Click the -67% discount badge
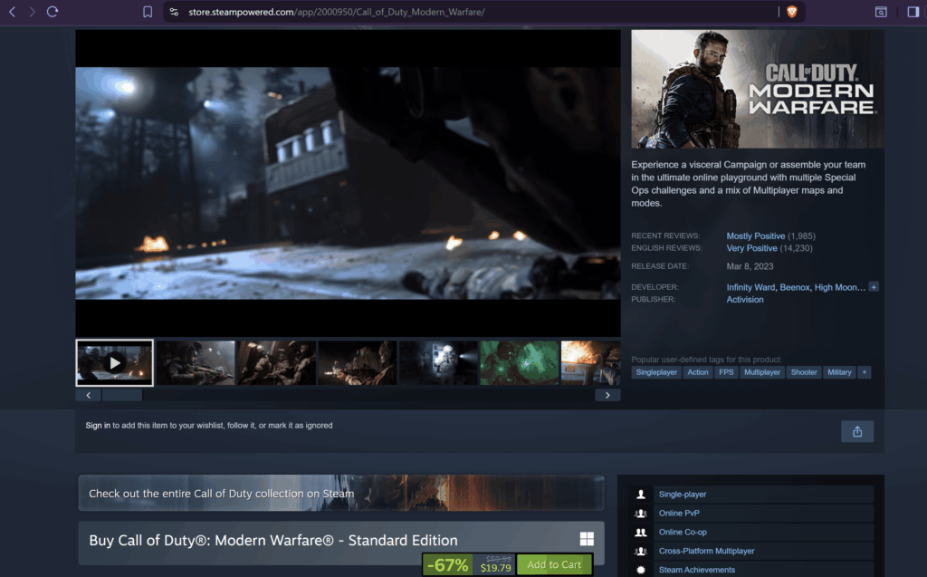This screenshot has height=577, width=927. 447,564
